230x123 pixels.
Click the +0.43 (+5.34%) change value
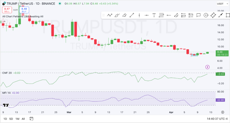tap(108, 4)
